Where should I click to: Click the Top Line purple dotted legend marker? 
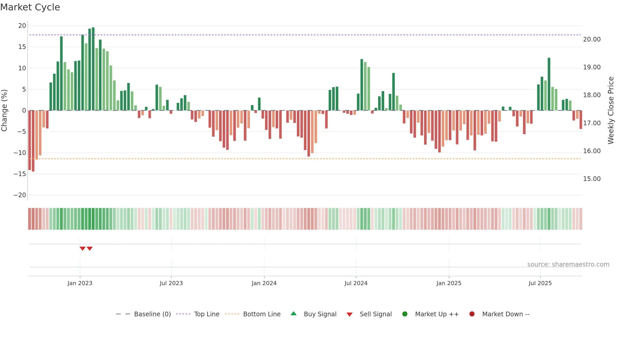click(x=183, y=314)
